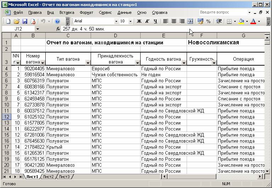Open the filter dropdown for Годность вагона
The height and width of the screenshot is (188, 272).
[x=184, y=63]
